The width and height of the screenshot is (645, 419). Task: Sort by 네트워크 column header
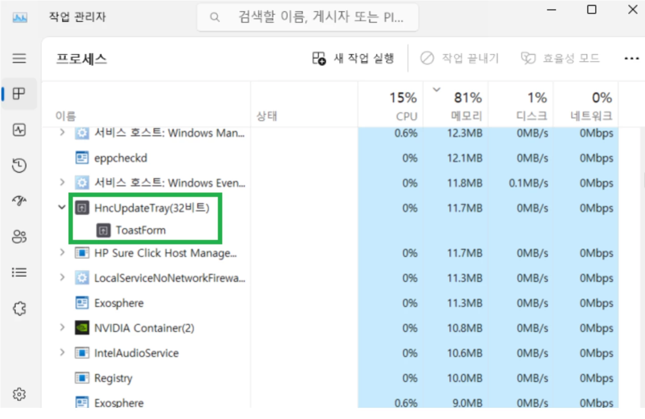click(x=586, y=105)
